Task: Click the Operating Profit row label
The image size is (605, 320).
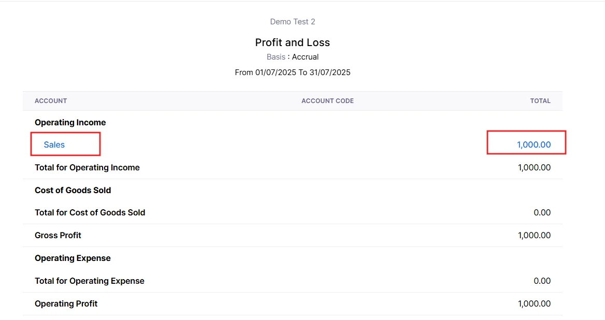Action: (x=66, y=304)
